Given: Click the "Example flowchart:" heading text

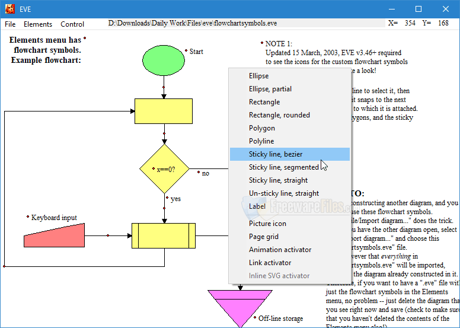Looking at the screenshot, I should 46,60.
